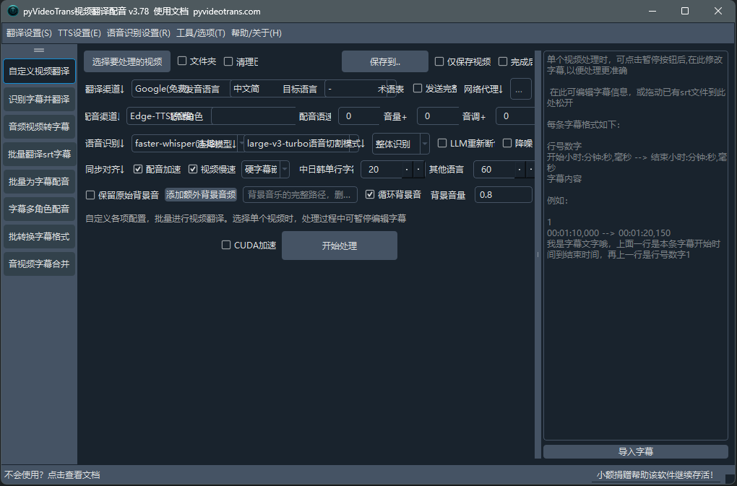
Task: Uncheck the 视频慢速 option
Action: click(194, 168)
